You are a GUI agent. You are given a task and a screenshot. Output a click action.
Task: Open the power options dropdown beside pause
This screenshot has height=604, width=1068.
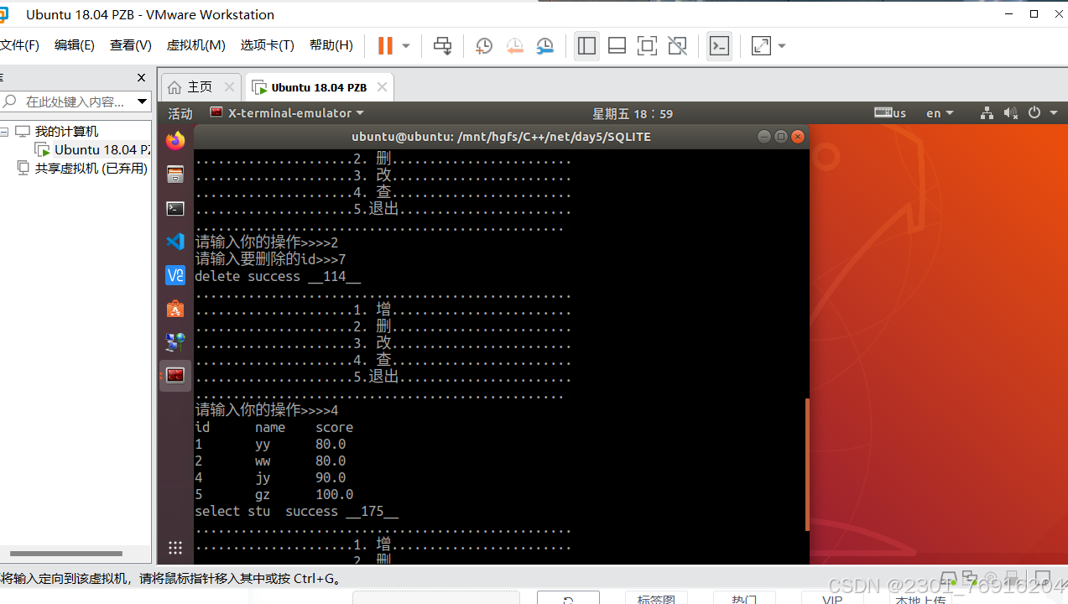(406, 46)
